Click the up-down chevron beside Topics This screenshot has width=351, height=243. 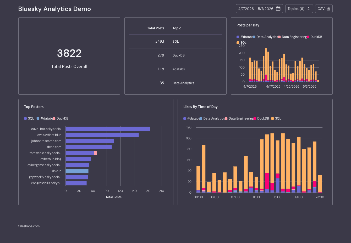(309, 9)
